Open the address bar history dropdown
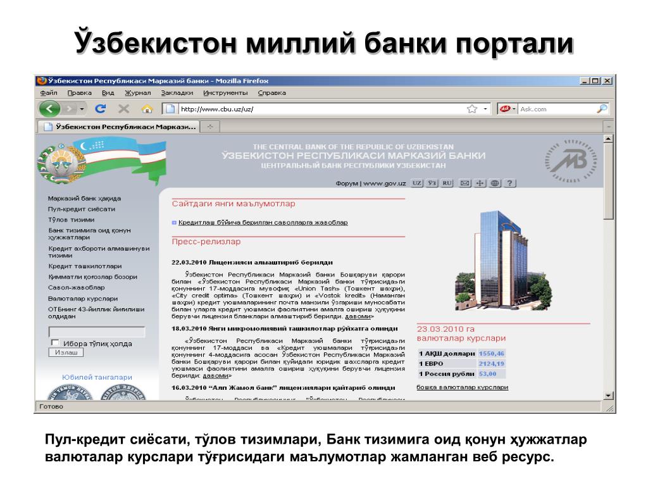The image size is (648, 486). (x=485, y=109)
